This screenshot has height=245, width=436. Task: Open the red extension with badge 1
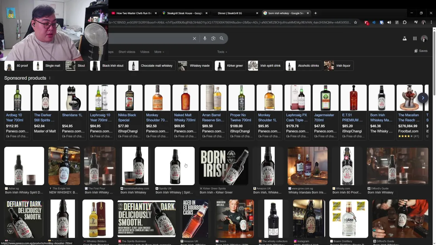click(x=367, y=22)
